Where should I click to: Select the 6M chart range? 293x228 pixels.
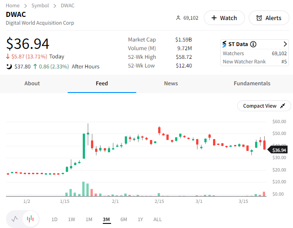[123, 219]
